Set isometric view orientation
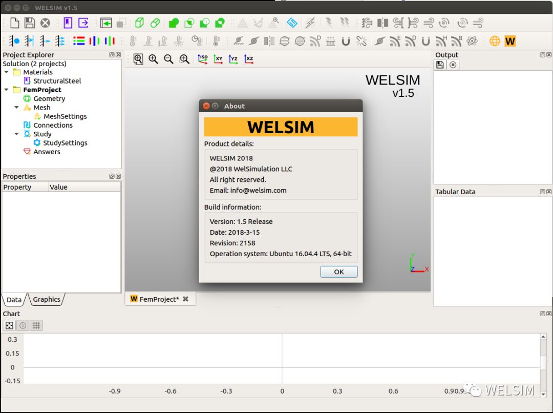This screenshot has width=553, height=413. click(202, 59)
